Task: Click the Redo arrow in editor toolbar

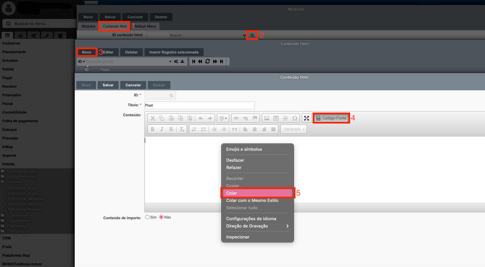Action: point(210,118)
